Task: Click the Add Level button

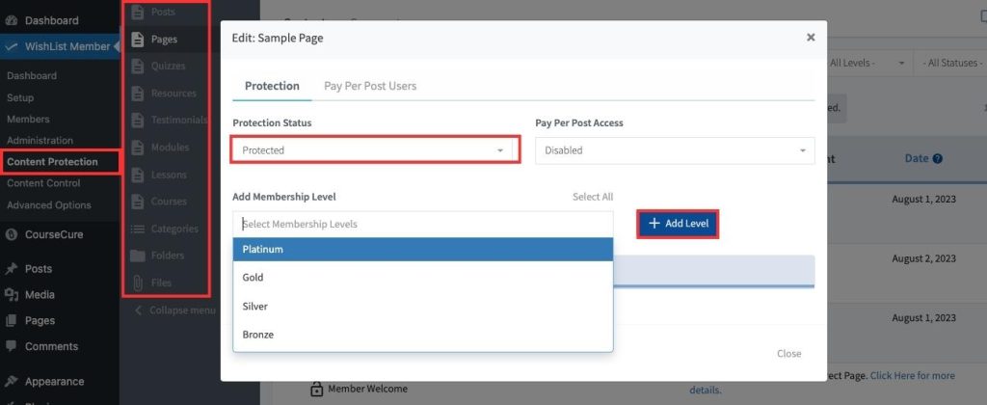Action: 678,224
